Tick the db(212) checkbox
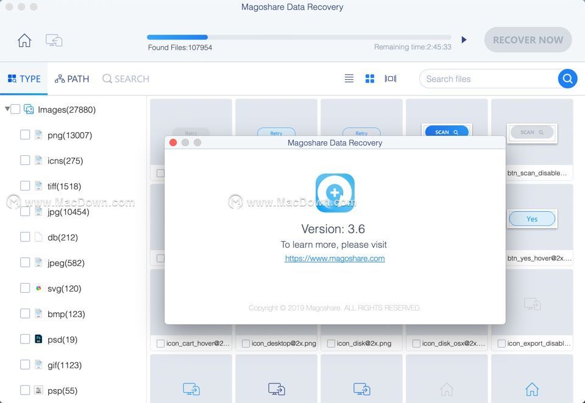This screenshot has height=403, width=585. pos(25,237)
